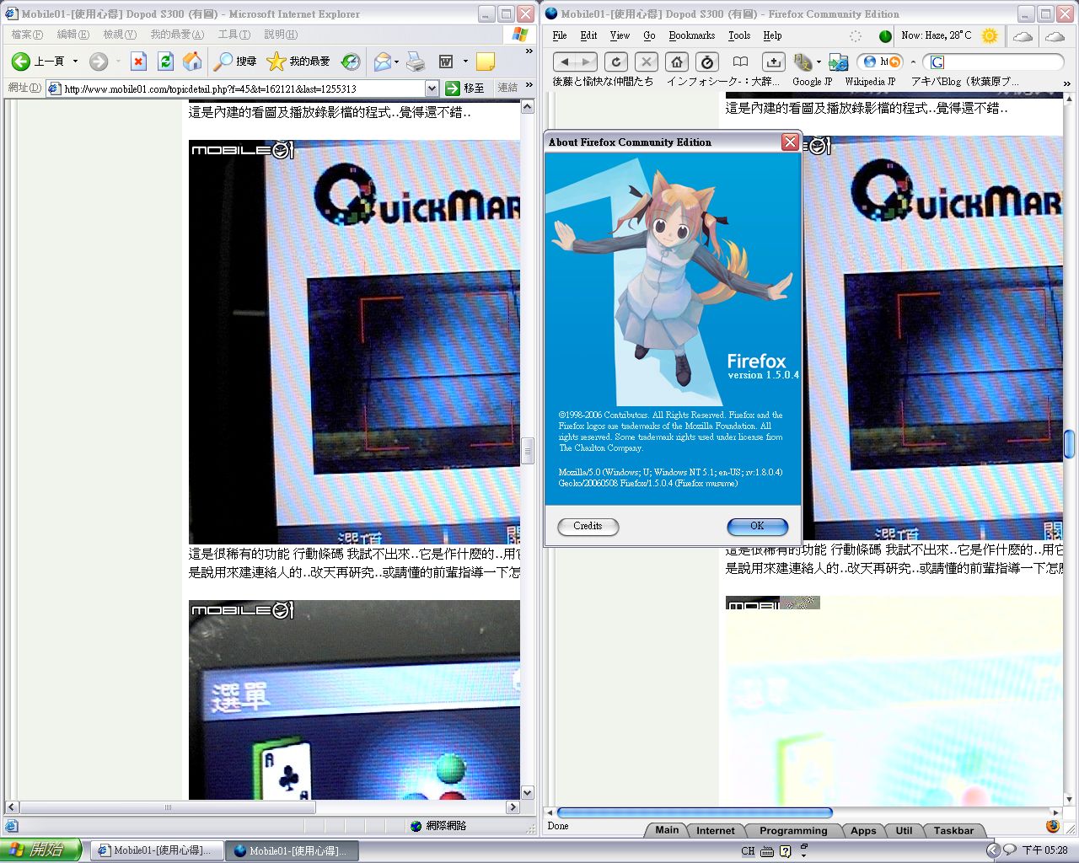1079x863 pixels.
Task: Open the Firefox bookmarks book icon
Action: (740, 62)
